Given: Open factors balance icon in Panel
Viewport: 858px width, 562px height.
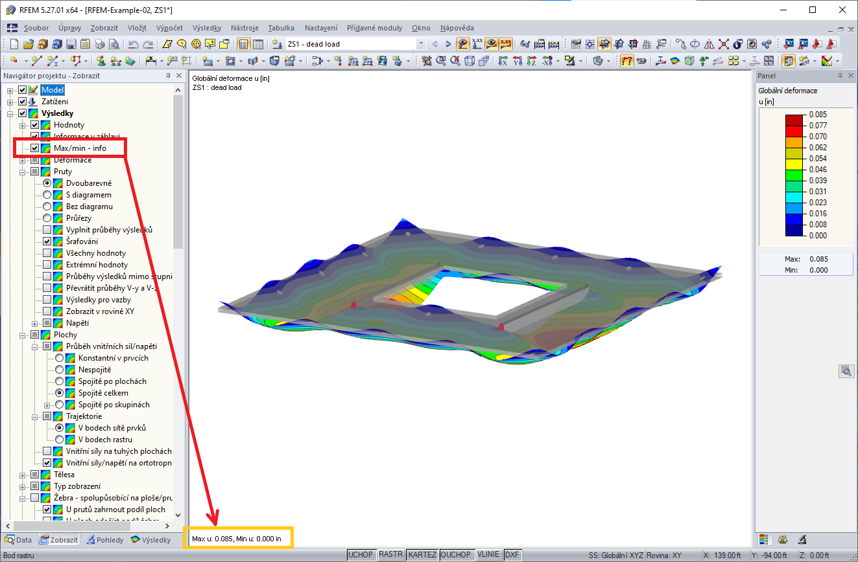Looking at the screenshot, I should [783, 539].
